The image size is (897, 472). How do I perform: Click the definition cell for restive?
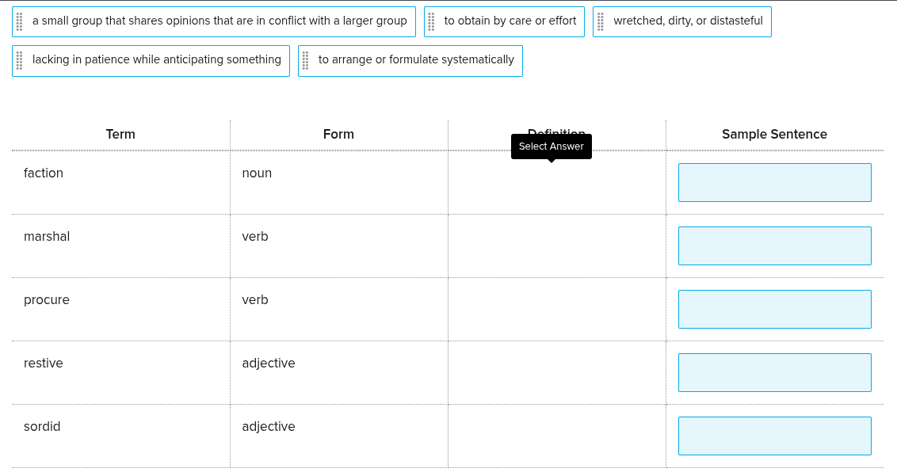[556, 372]
